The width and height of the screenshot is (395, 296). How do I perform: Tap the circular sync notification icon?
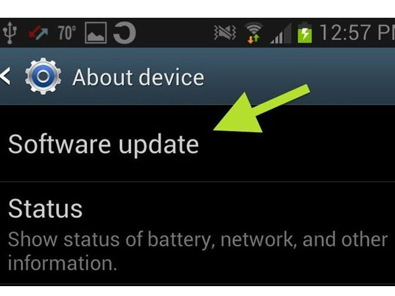click(x=124, y=33)
